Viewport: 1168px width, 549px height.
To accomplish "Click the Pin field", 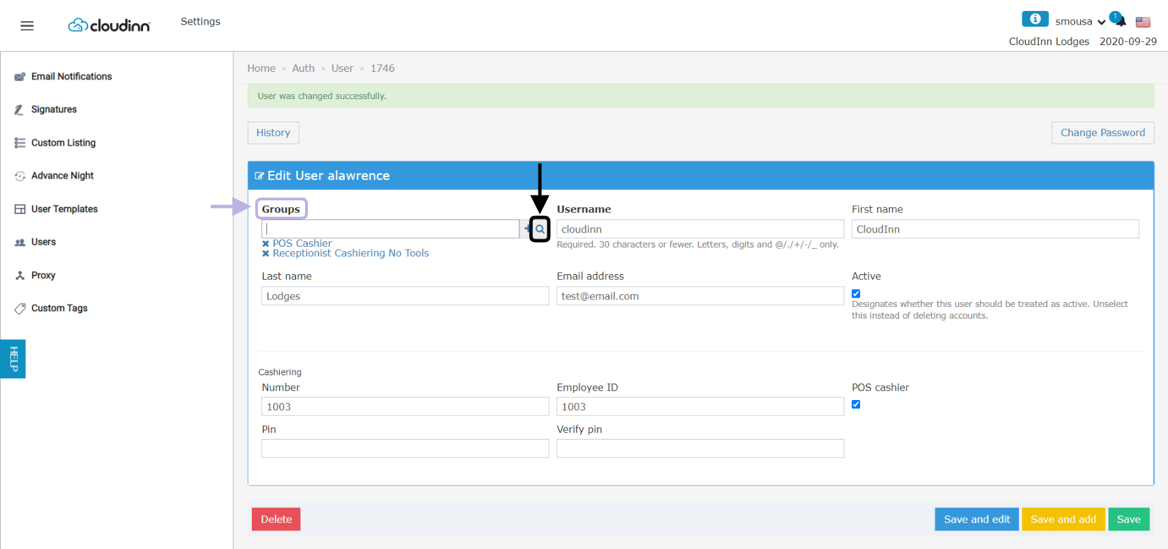I will (405, 448).
